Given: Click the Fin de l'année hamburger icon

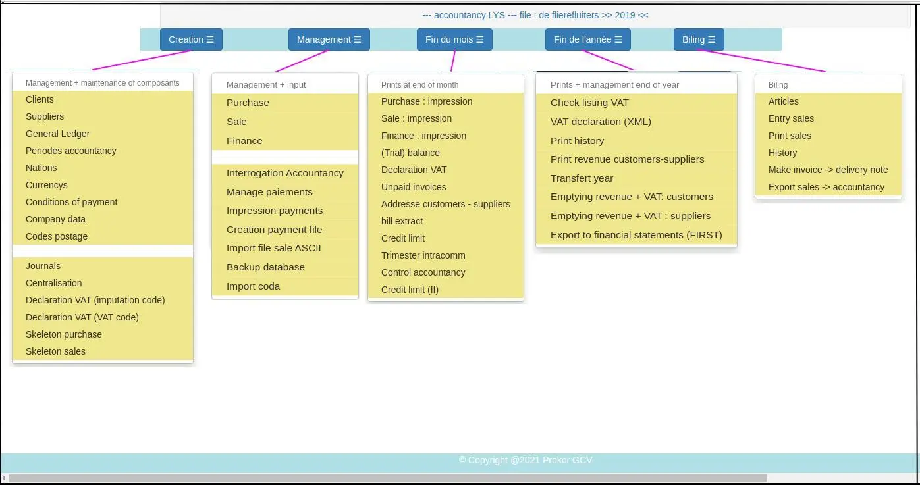Looking at the screenshot, I should click(618, 39).
